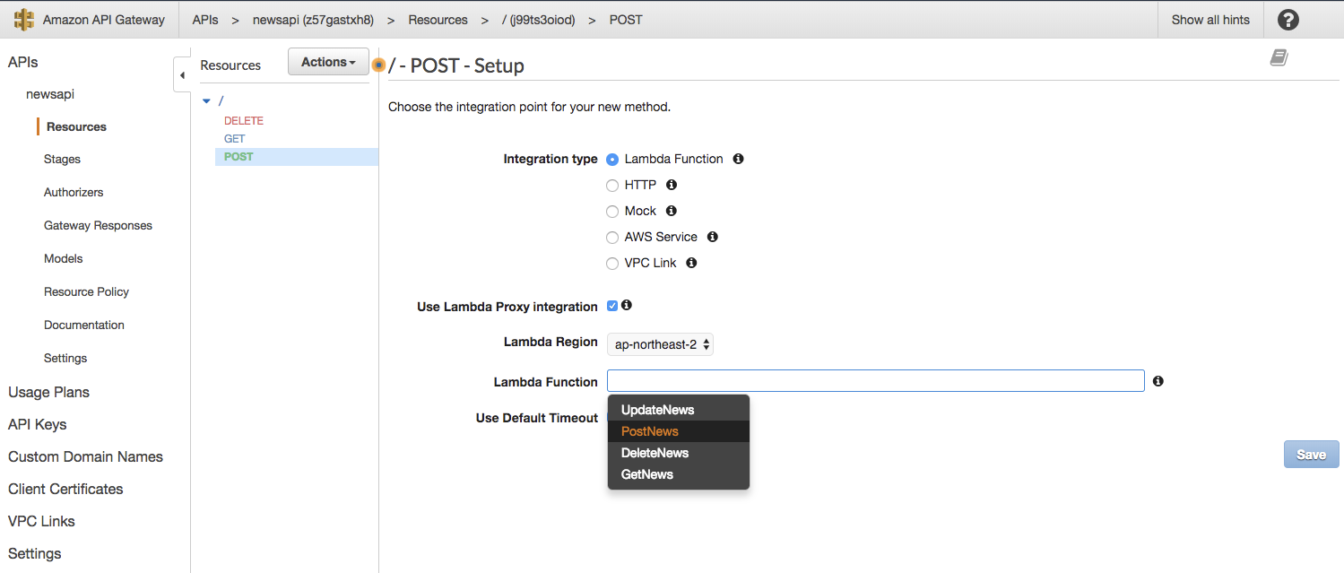
Task: Open Resource Policy in sidebar
Action: tap(86, 292)
